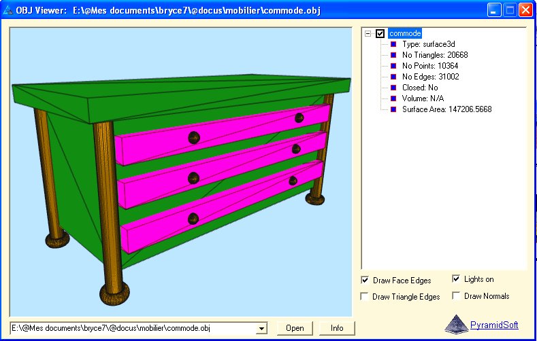Click the Info button
This screenshot has width=537, height=341.
tap(337, 328)
